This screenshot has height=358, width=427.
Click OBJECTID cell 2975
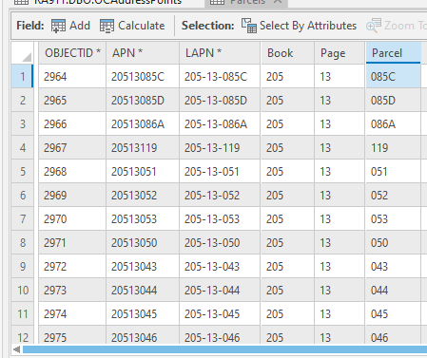tap(72, 335)
